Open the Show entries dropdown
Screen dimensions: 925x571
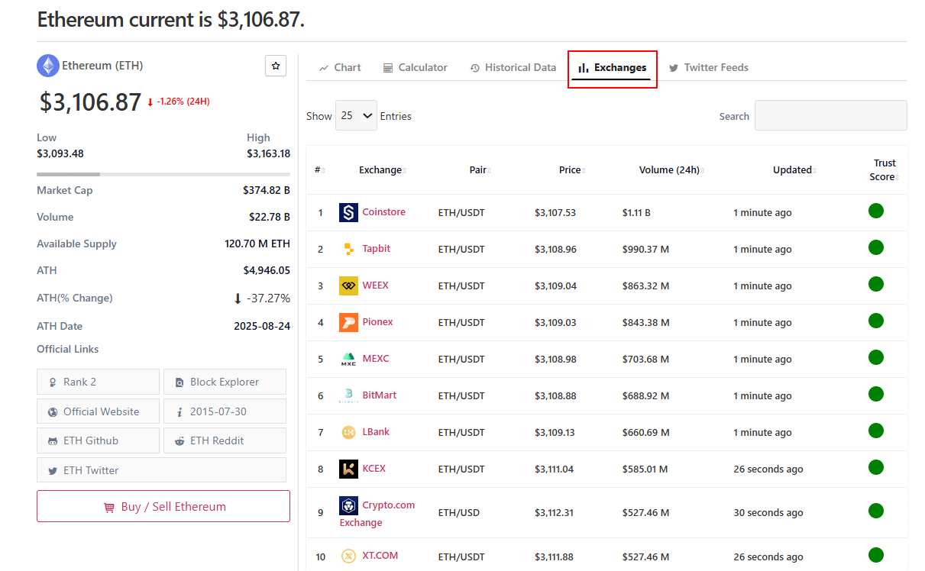356,115
